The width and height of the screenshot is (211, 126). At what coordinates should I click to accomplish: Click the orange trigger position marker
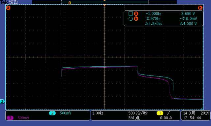(x=105, y=5)
